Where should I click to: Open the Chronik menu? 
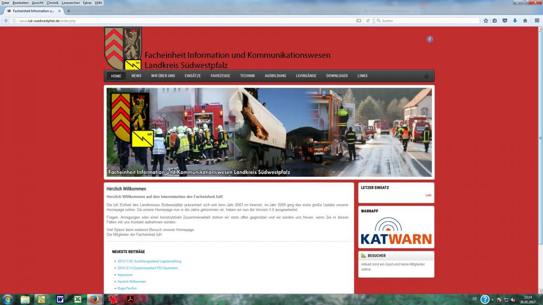coord(52,3)
